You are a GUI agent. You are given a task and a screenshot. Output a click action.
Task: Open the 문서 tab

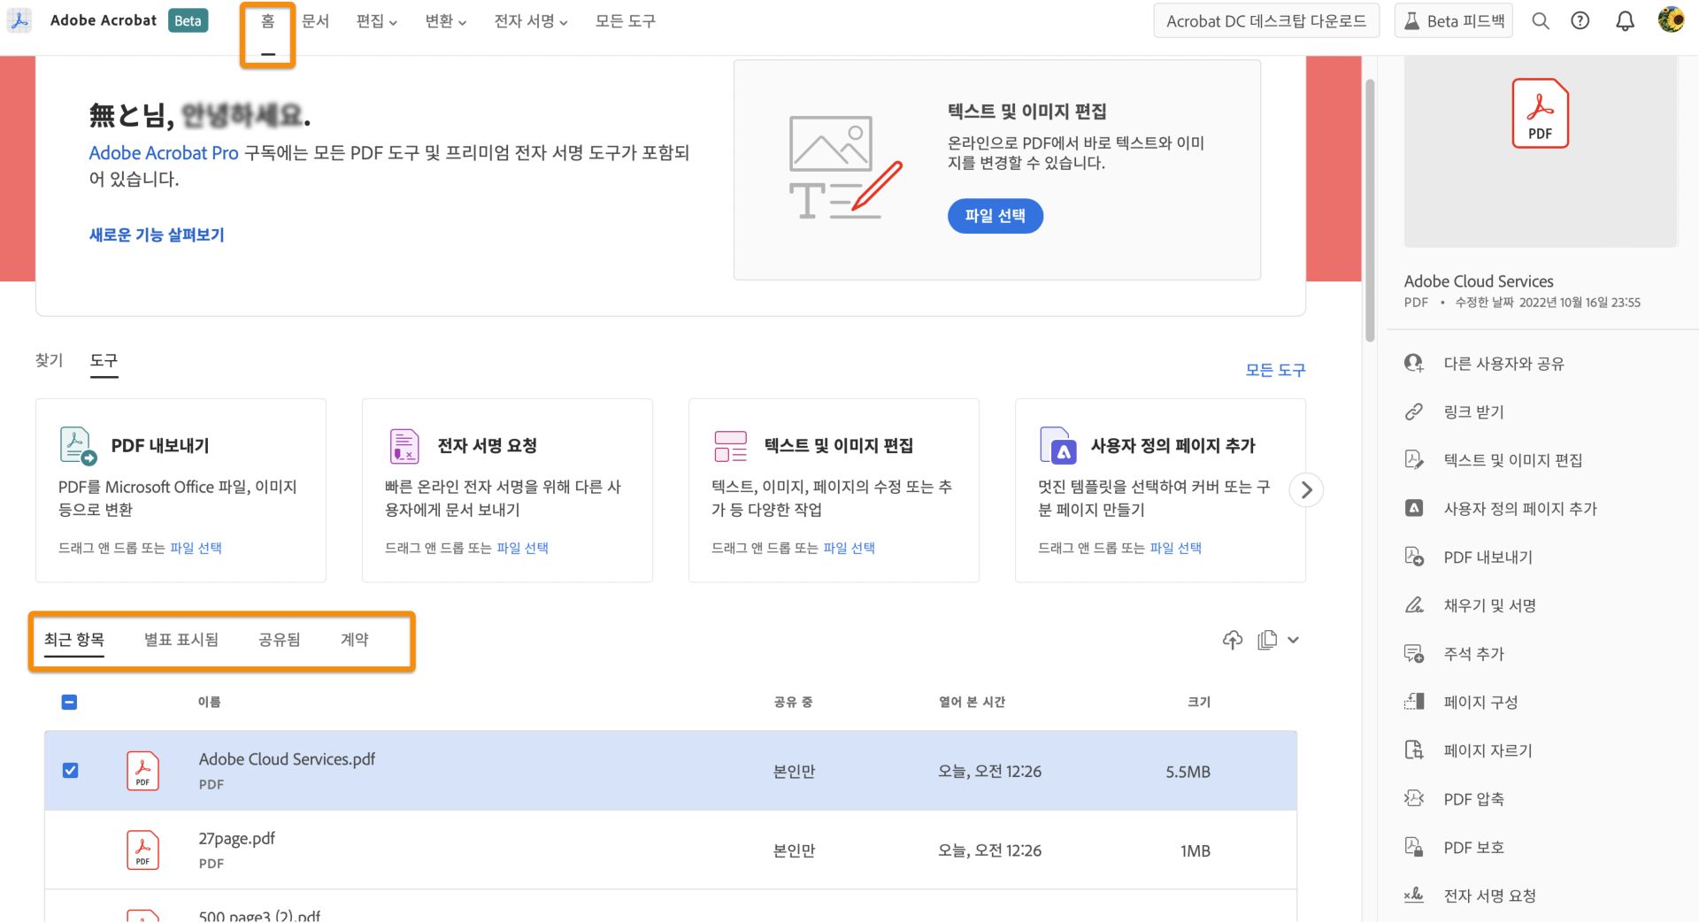pyautogui.click(x=316, y=21)
